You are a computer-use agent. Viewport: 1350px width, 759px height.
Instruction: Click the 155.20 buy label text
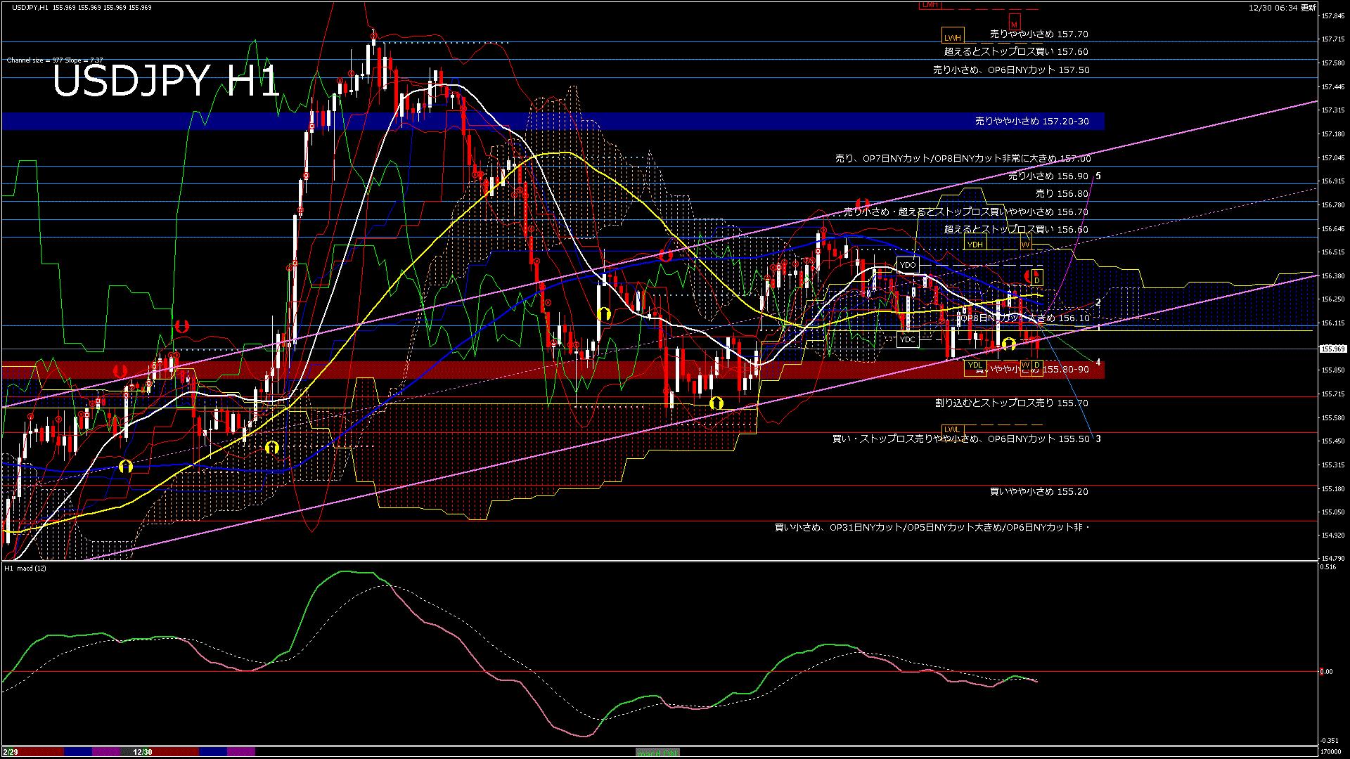click(x=1039, y=492)
